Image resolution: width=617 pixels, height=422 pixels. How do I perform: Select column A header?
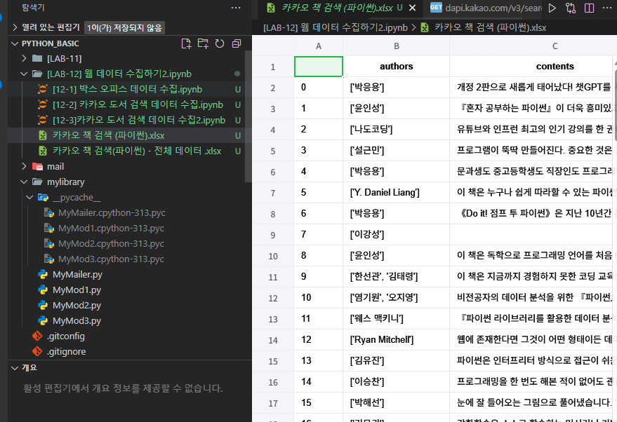pos(319,46)
